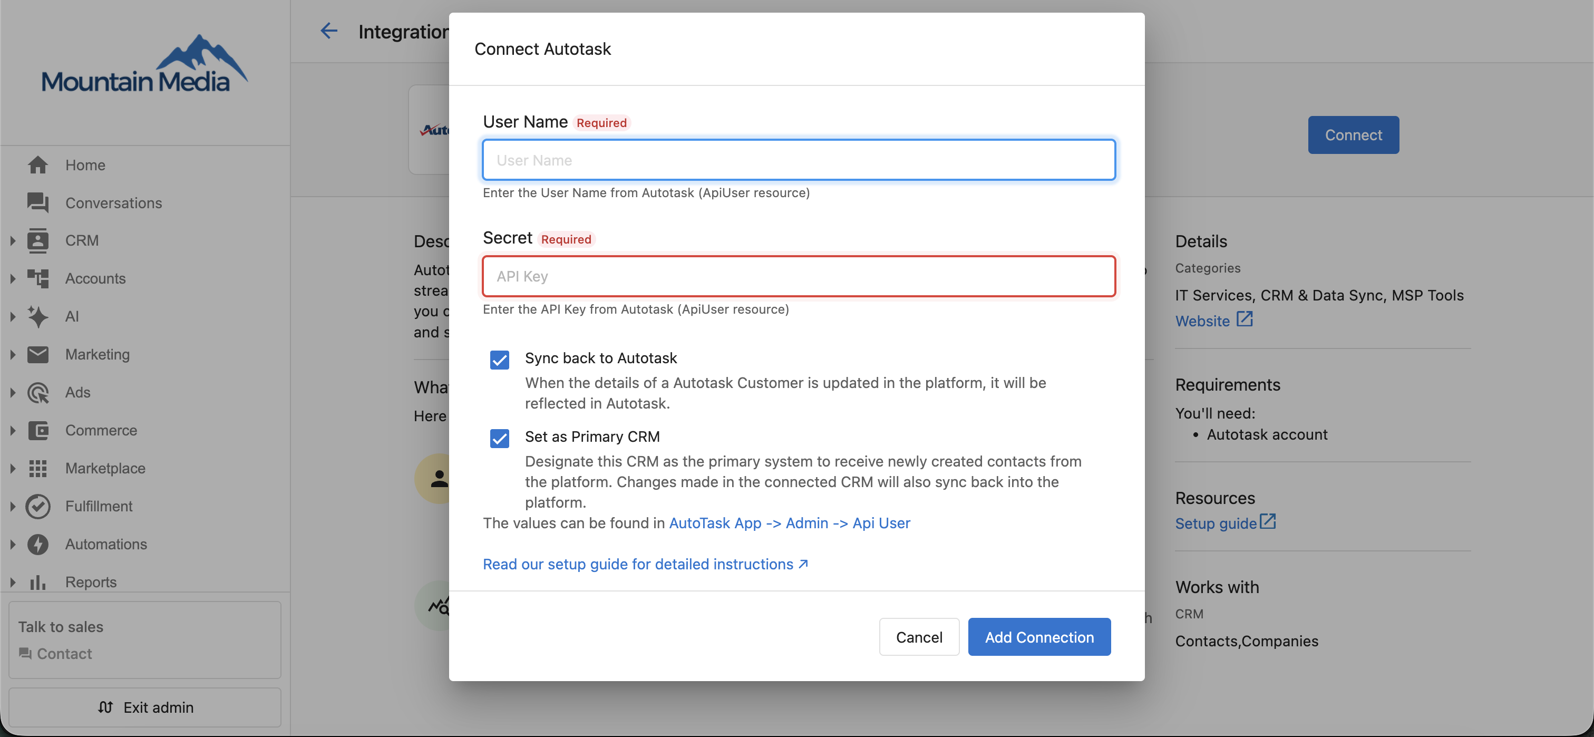The image size is (1594, 737).
Task: Open Conversations chat bubble icon
Action: coord(38,203)
